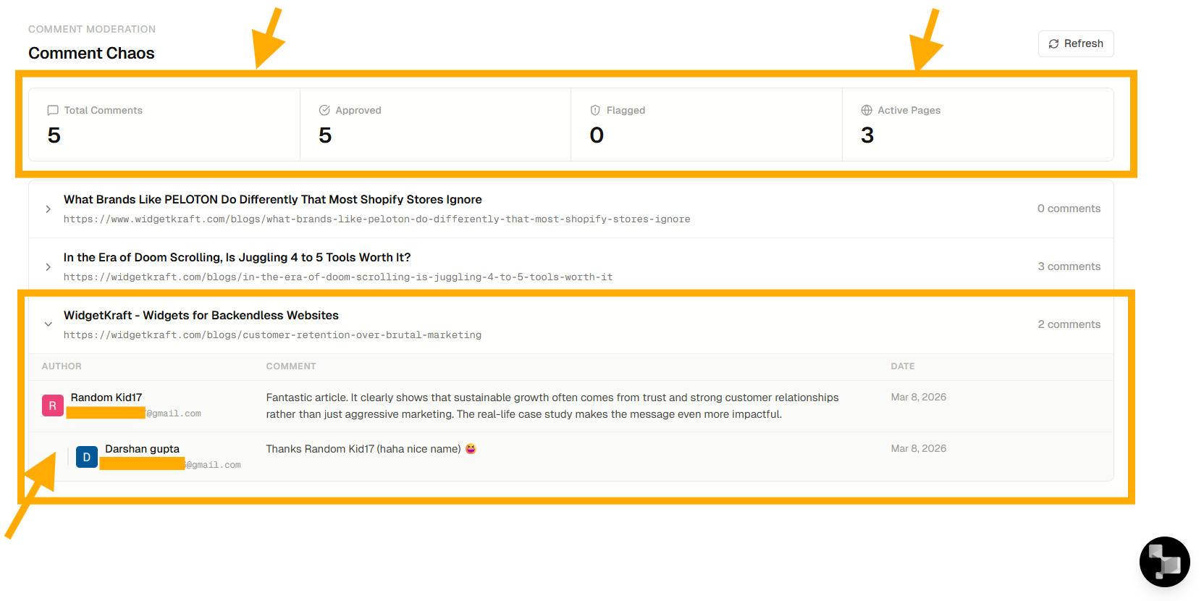This screenshot has width=1204, height=601.
Task: Click the Refresh button
Action: click(1075, 43)
